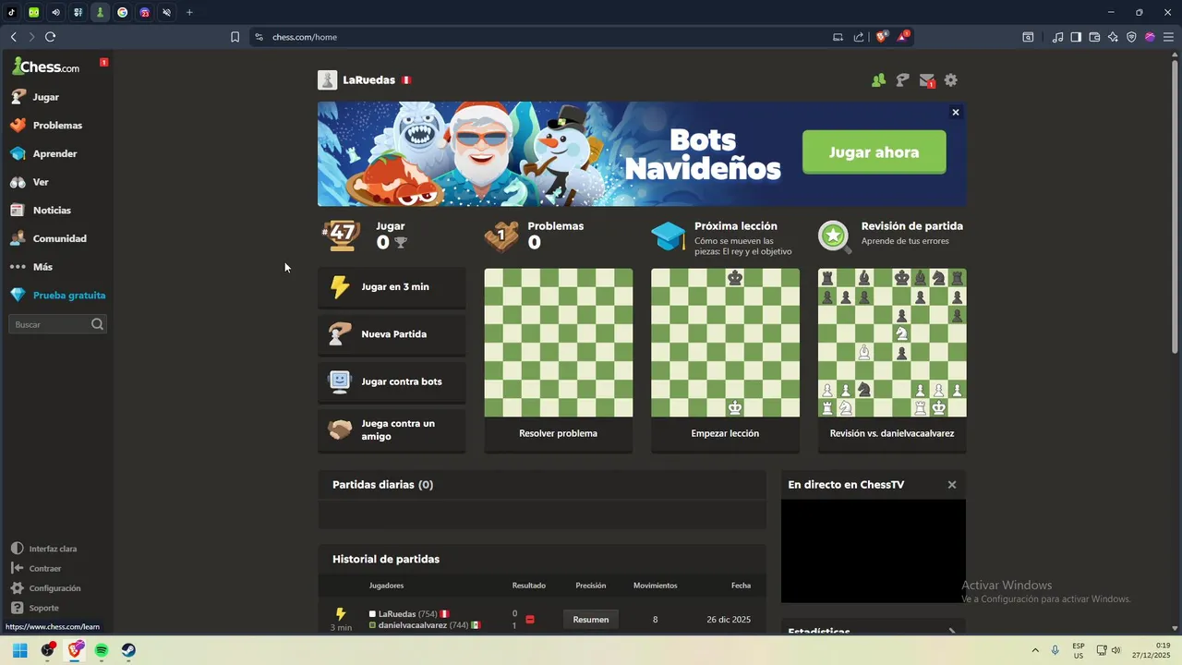
Task: Reload the page
Action: pos(50,37)
